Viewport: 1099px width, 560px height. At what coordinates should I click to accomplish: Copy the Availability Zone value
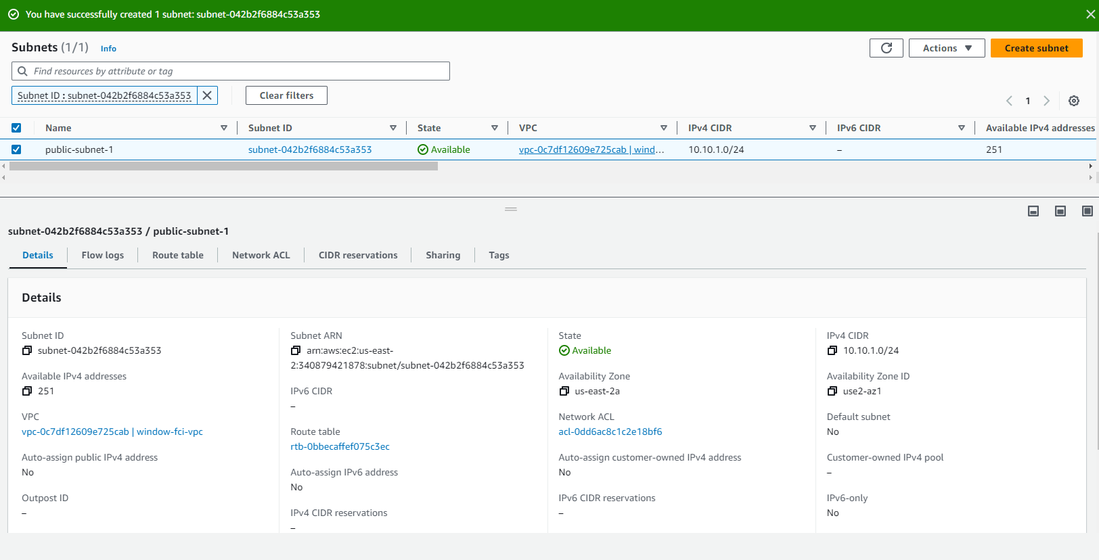[564, 391]
